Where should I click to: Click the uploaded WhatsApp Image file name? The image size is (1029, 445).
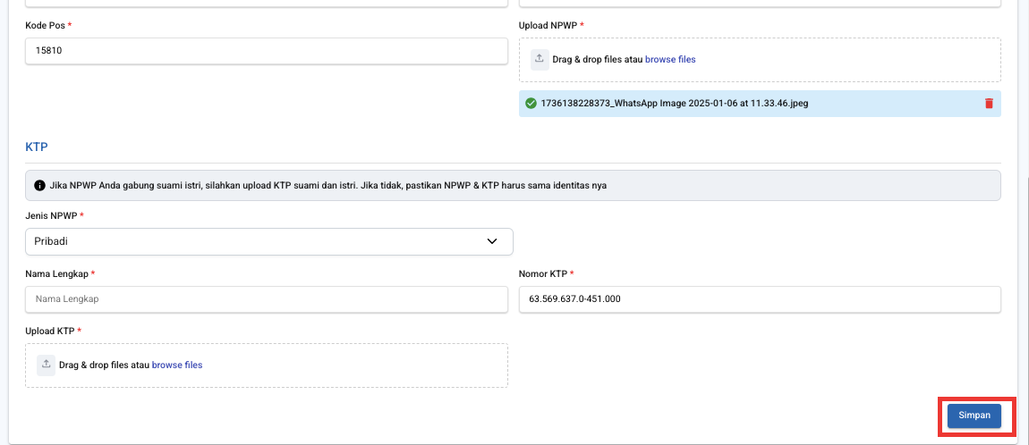tap(674, 104)
